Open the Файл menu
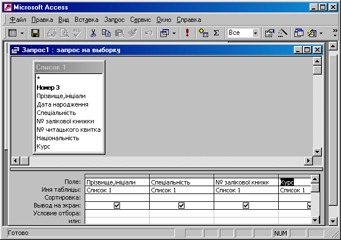Image resolution: width=341 pixels, height=240 pixels. pyautogui.click(x=18, y=20)
